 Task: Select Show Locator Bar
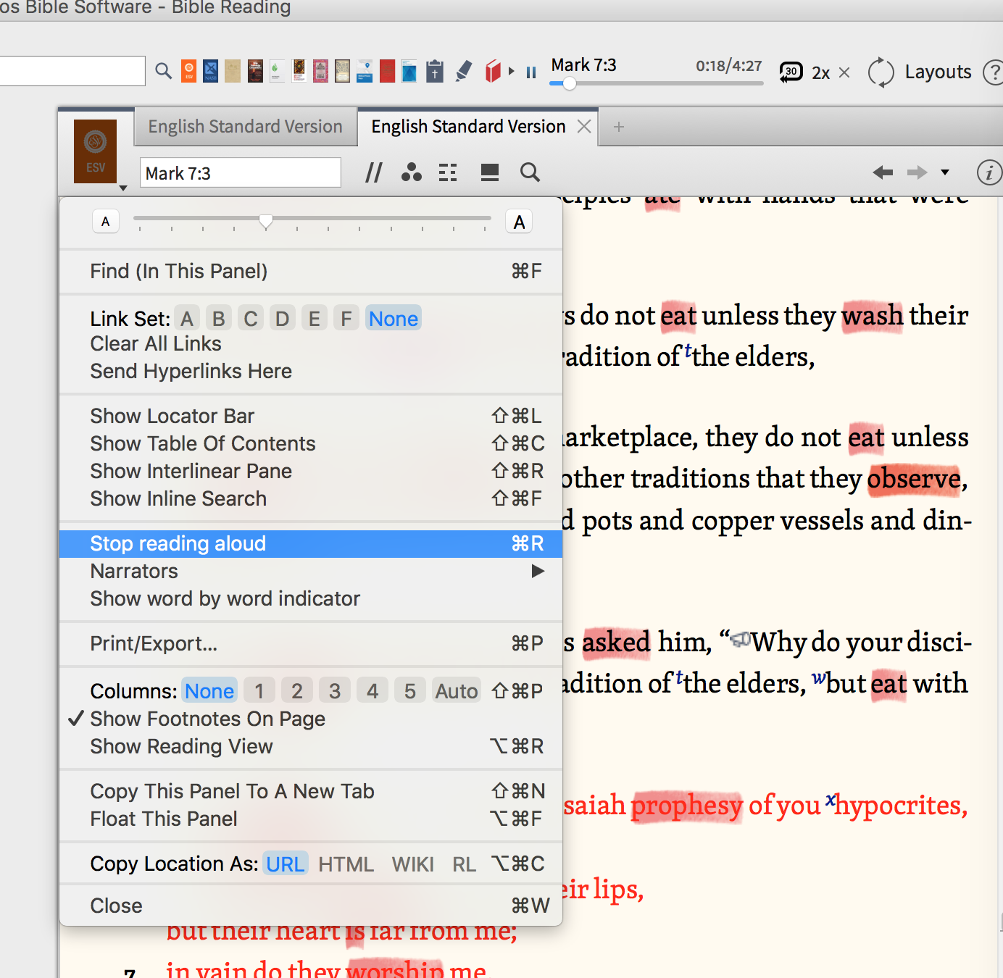pos(311,416)
